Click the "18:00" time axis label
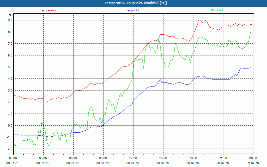This screenshot has width=267, height=167. point(193,158)
